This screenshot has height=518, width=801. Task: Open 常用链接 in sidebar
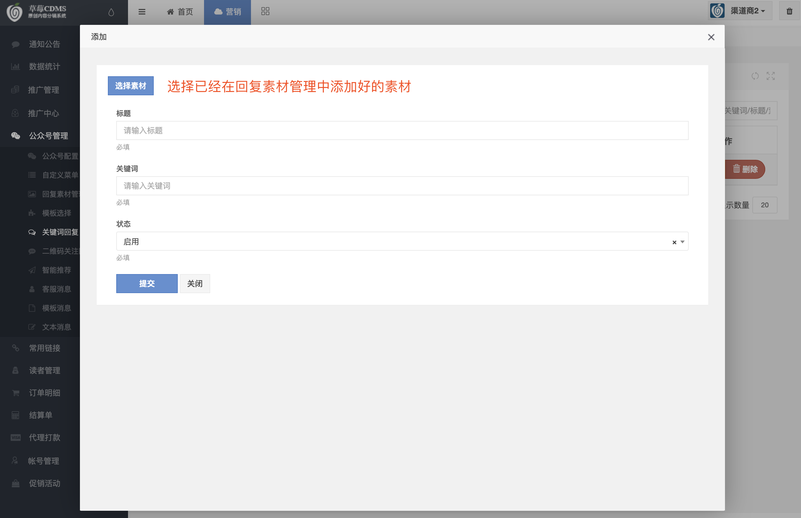point(40,348)
